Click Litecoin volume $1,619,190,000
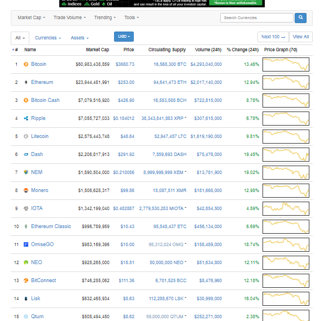This screenshot has width=328, height=321. point(206,136)
